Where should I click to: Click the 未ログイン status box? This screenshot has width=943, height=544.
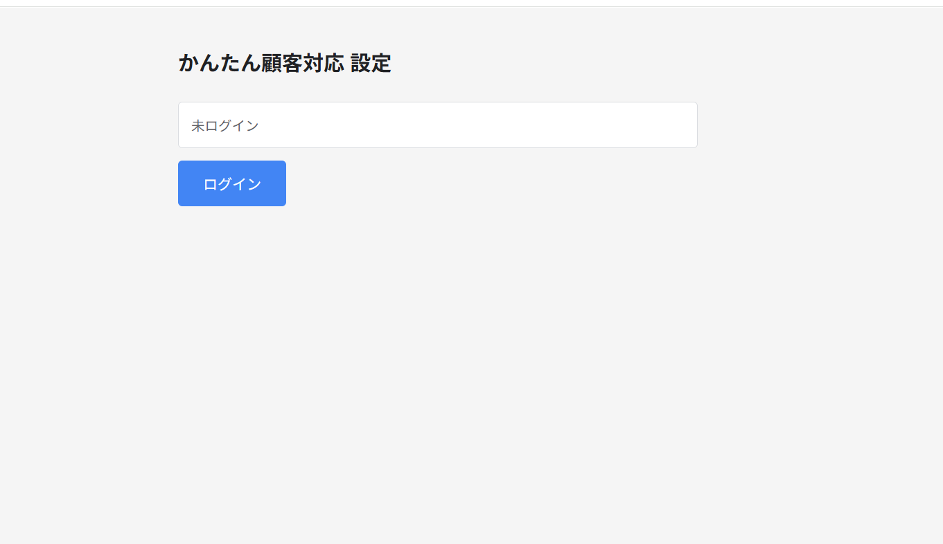(437, 125)
